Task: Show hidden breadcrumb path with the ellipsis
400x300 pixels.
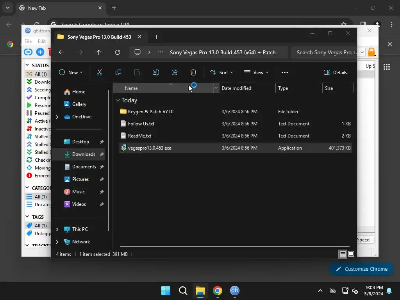Action: pos(161,52)
